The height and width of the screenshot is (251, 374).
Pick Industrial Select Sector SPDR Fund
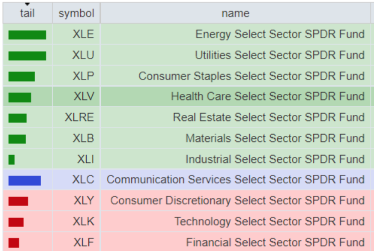click(x=275, y=159)
